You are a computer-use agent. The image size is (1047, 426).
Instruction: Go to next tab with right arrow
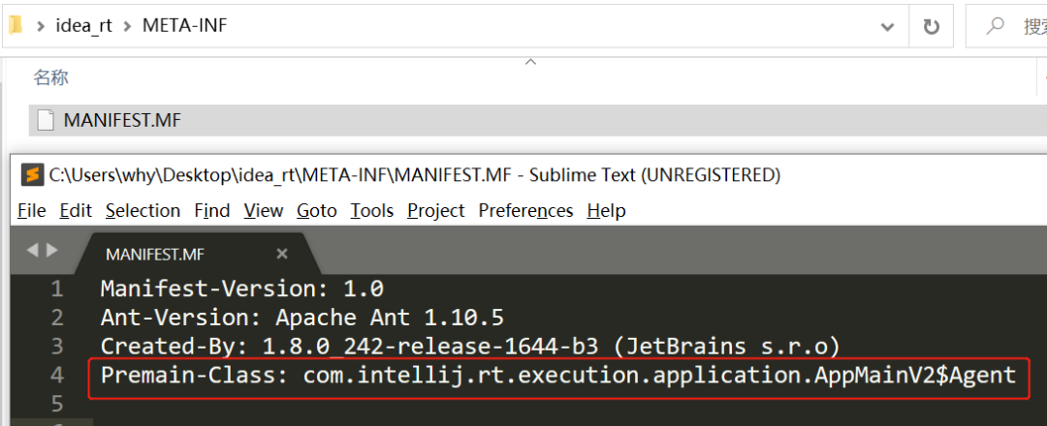click(x=52, y=250)
